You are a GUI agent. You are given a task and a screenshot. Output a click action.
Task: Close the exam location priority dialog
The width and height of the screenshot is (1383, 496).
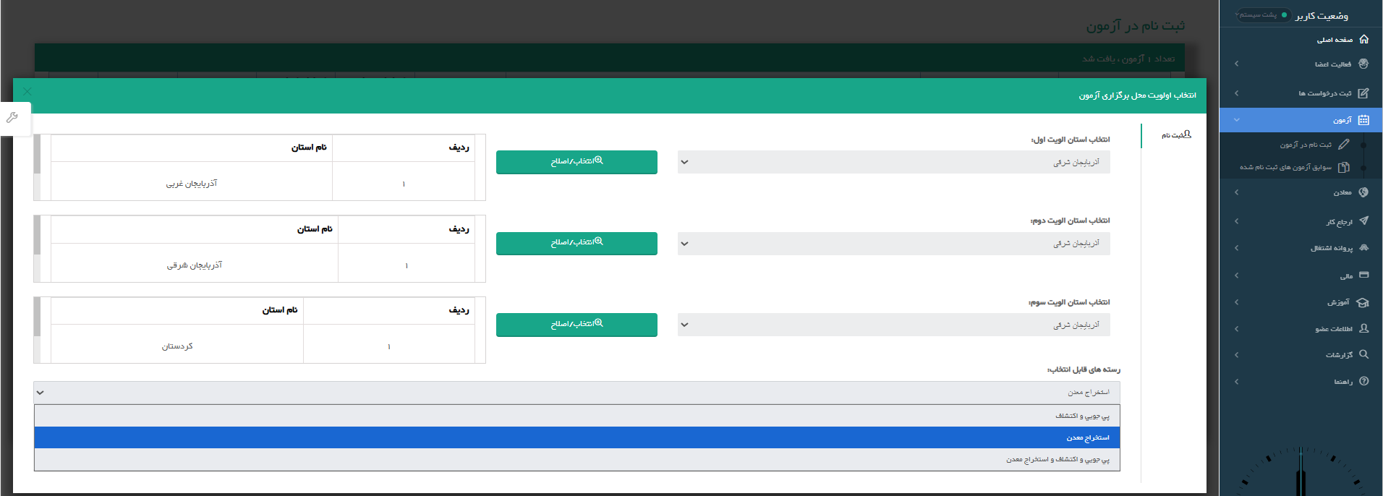27,92
